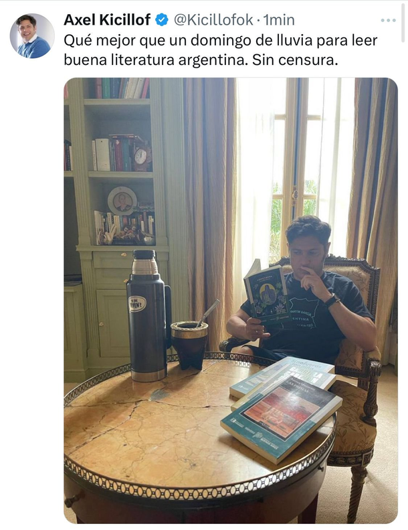
Task: Open Axel Kicillof's profile avatar
Action: (32, 36)
